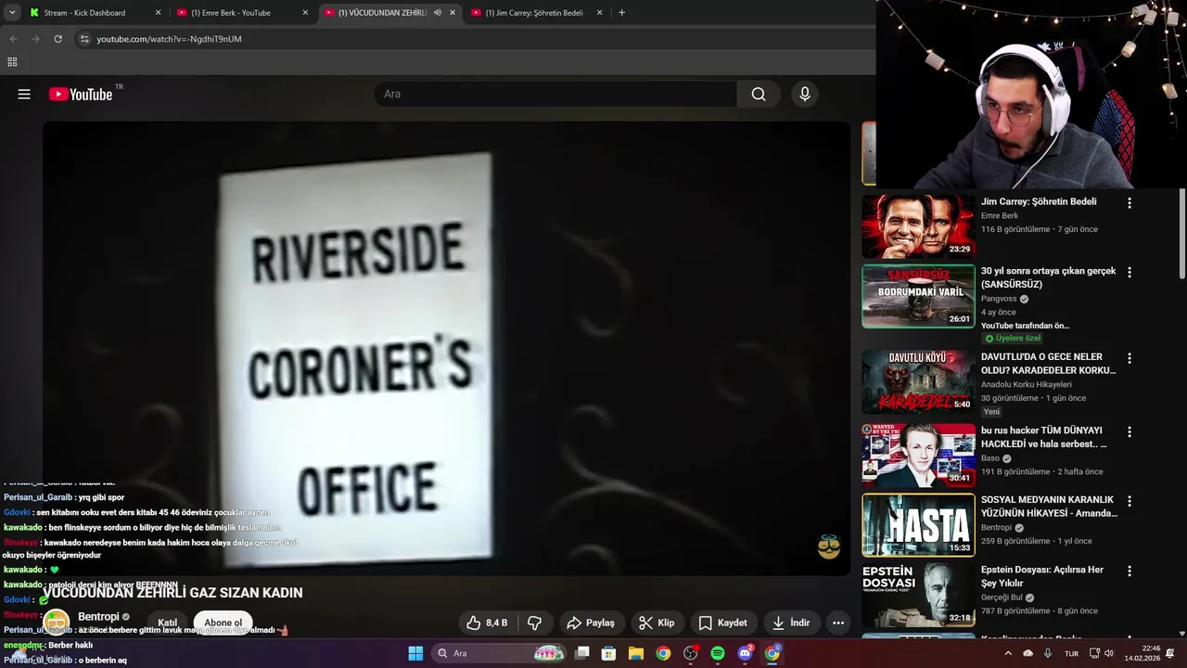Start voice search with the microphone icon
This screenshot has width=1187, height=668.
805,94
